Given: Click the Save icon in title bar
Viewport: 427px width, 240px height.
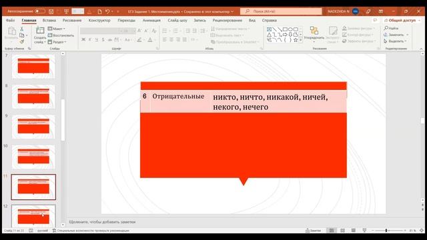Looking at the screenshot, I should [x=51, y=11].
